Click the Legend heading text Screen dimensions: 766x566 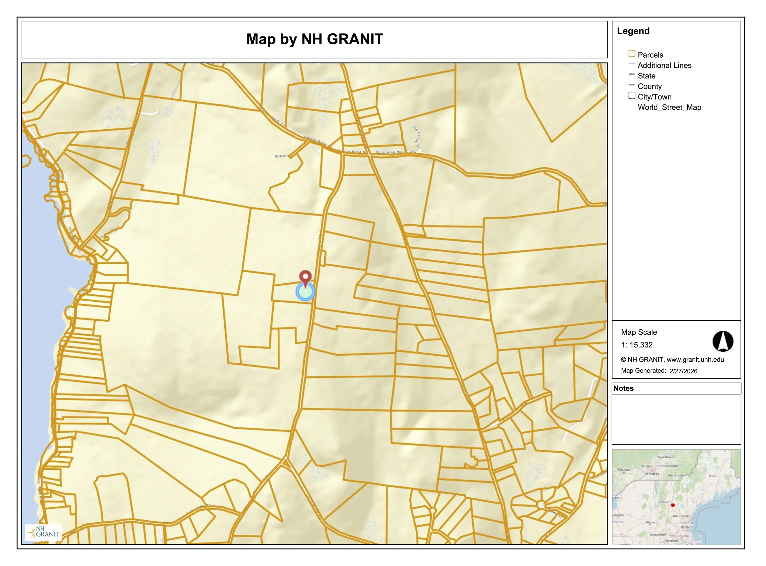click(633, 31)
